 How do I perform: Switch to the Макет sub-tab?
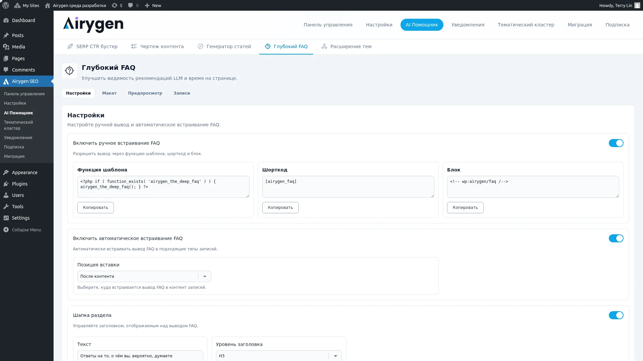(x=109, y=93)
